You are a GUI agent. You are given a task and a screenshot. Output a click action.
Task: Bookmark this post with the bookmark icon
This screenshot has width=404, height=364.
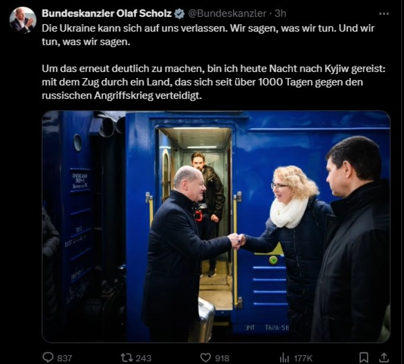pyautogui.click(x=364, y=357)
